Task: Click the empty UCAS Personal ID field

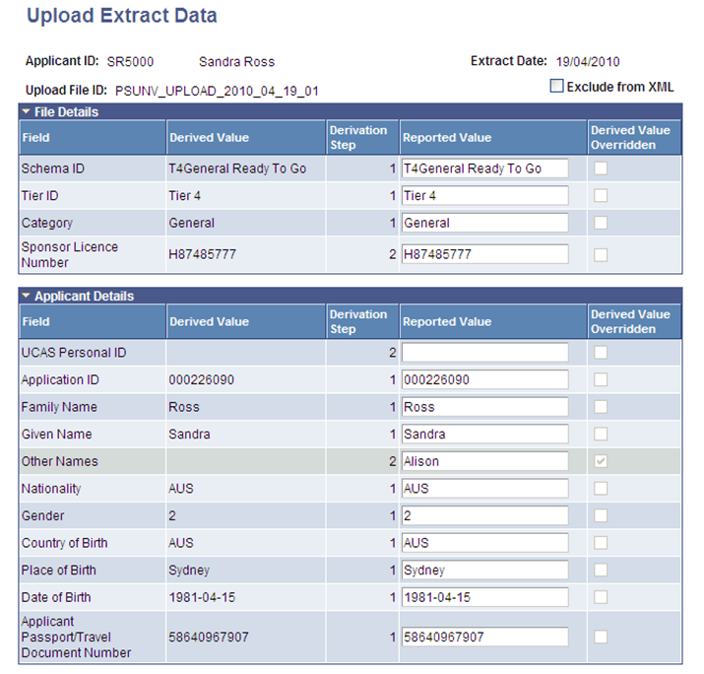Action: 484,353
